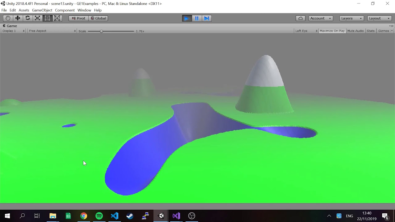Screen dimensions: 395x222
Task: Open the Assets menu
Action: 24,10
